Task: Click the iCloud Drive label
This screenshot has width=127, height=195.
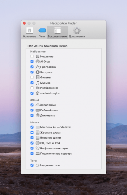Action: (48, 105)
